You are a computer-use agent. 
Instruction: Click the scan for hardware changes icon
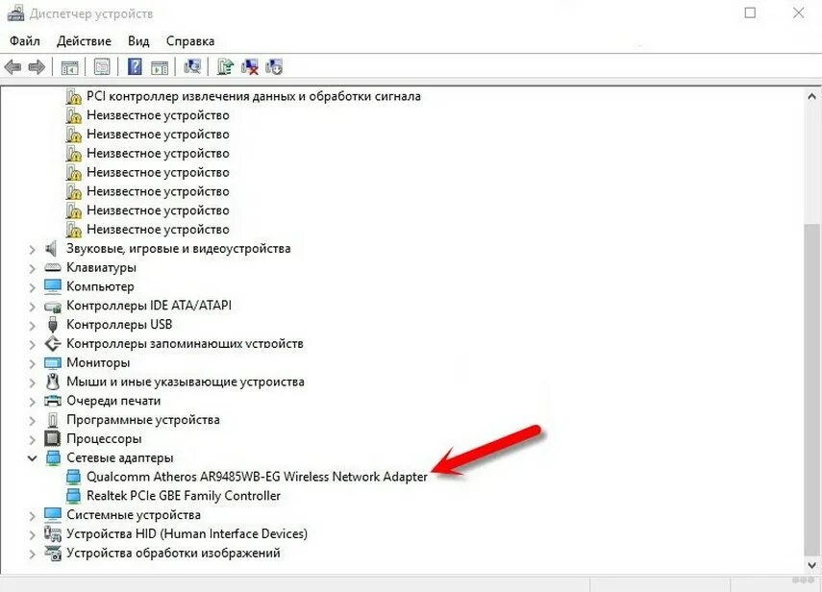[192, 66]
